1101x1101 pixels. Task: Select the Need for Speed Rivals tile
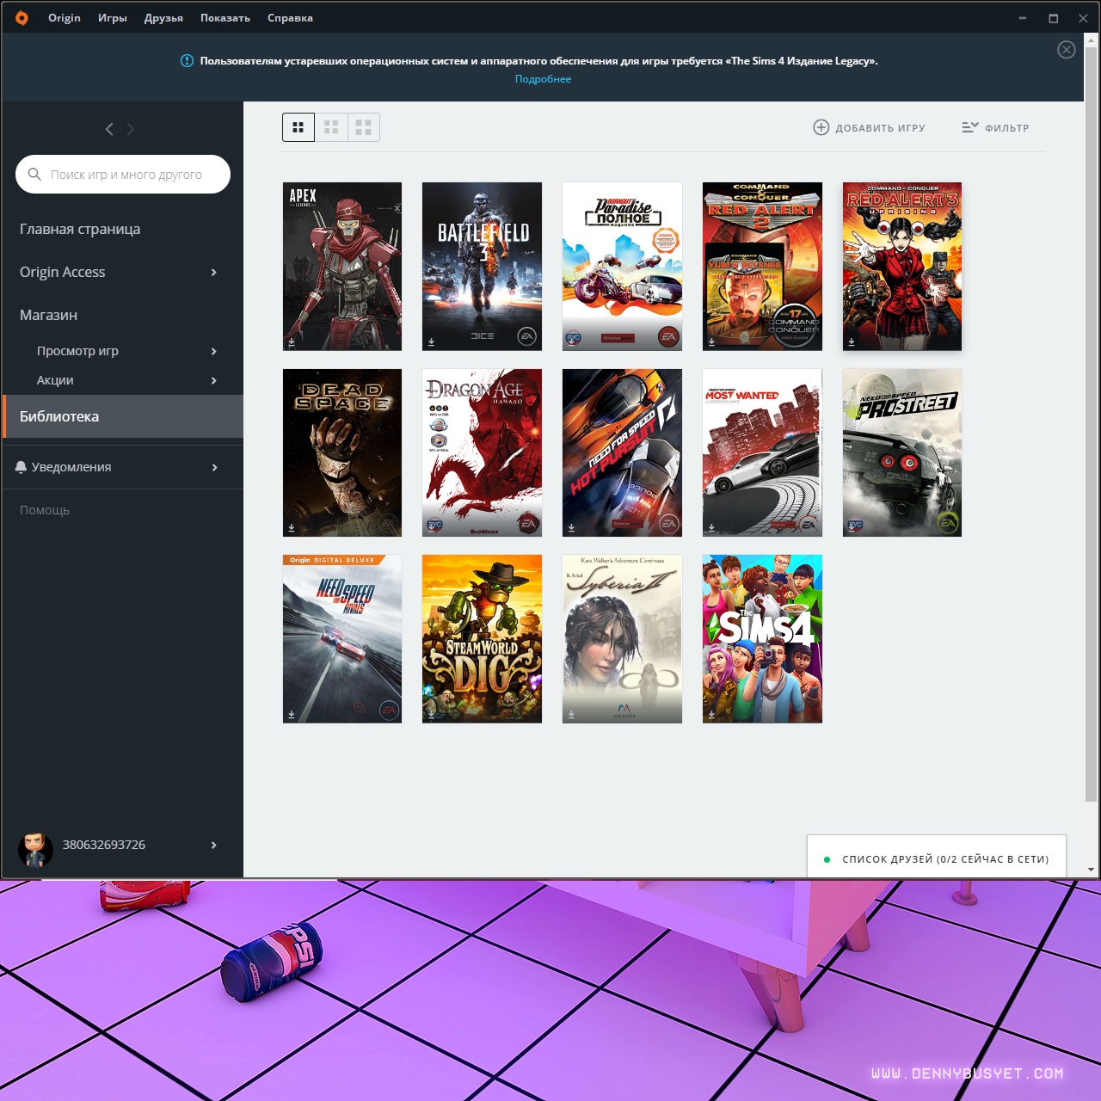point(342,639)
